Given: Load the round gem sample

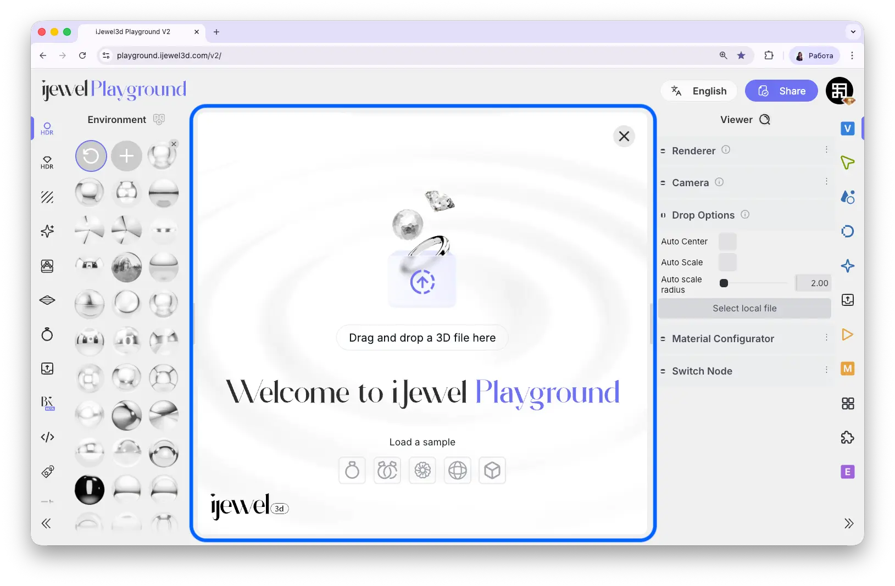Looking at the screenshot, I should pyautogui.click(x=423, y=471).
